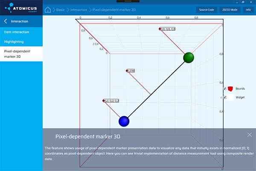The width and height of the screenshot is (256, 171).
Task: Open Item interaction in sidebar
Action: (17, 32)
